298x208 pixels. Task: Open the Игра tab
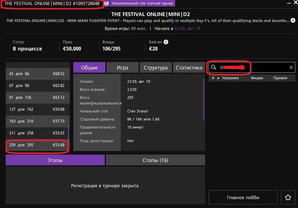pyautogui.click(x=123, y=68)
